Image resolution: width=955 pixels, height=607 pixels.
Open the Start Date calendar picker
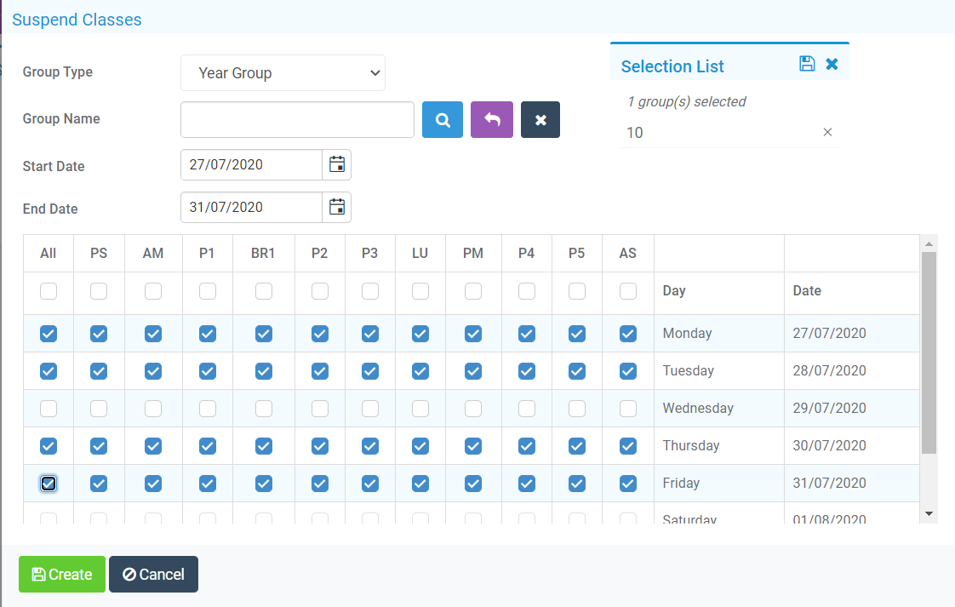[337, 165]
